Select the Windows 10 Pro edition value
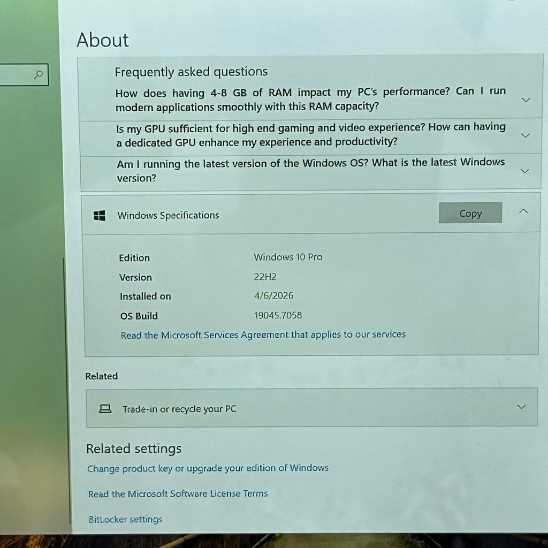The image size is (548, 548). (288, 257)
